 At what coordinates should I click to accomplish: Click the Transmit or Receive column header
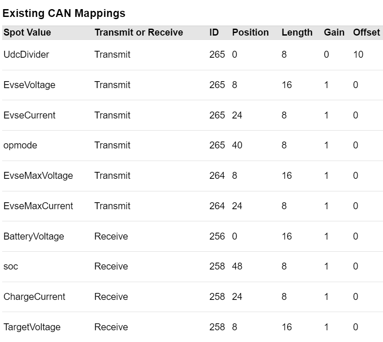[139, 33]
